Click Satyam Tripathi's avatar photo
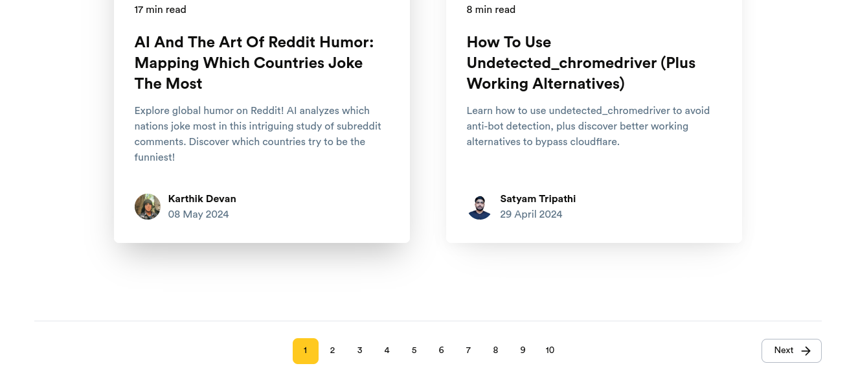 (479, 207)
